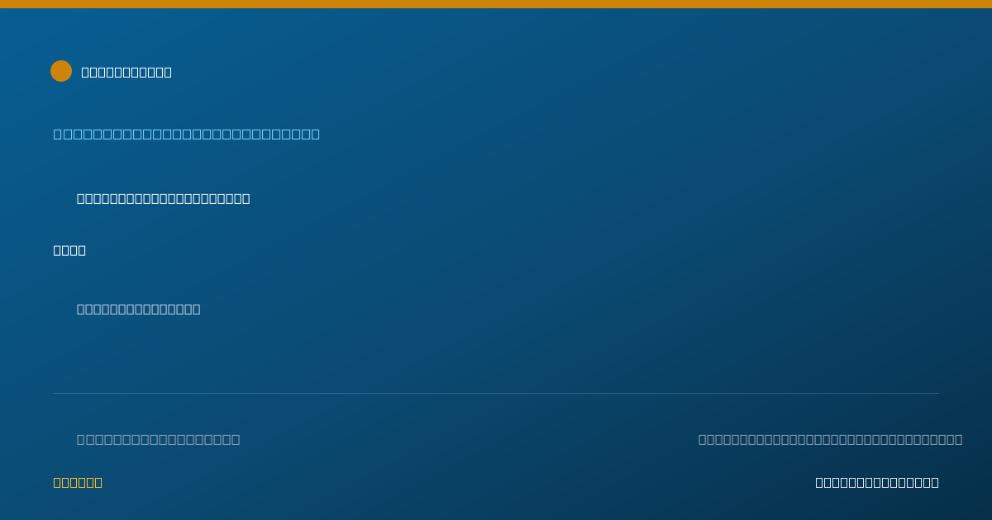Viewport: 992px width, 520px height.
Task: Click last character of bottom-right white text
Action: click(x=935, y=482)
